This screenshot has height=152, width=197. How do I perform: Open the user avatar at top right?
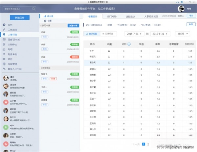click(x=181, y=9)
